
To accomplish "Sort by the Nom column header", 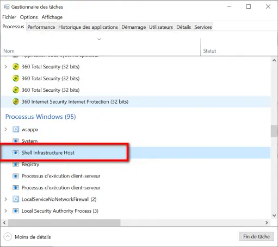I will [x=9, y=51].
